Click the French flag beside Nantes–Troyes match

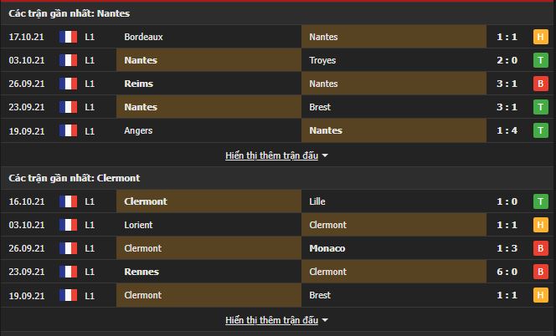click(68, 60)
